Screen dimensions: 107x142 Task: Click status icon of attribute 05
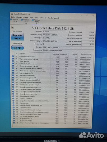click(13, 59)
